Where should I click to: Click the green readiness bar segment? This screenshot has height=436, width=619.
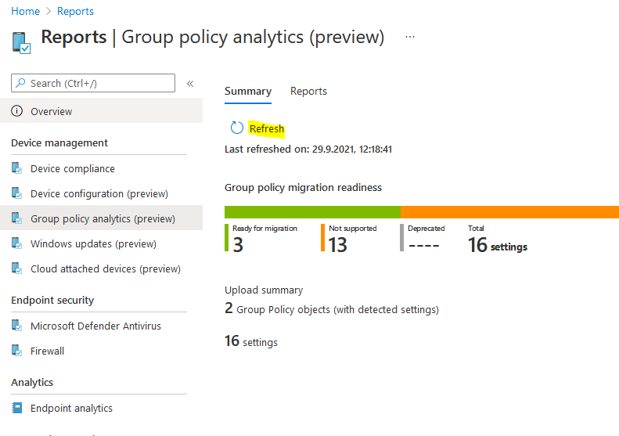pos(312,212)
